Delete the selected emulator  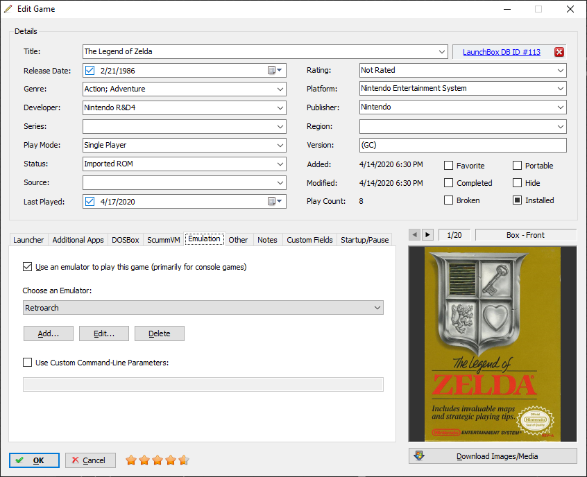(160, 333)
